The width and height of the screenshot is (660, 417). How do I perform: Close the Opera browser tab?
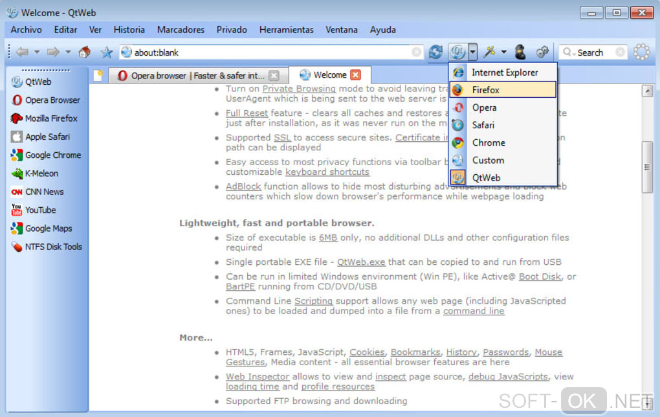[274, 75]
